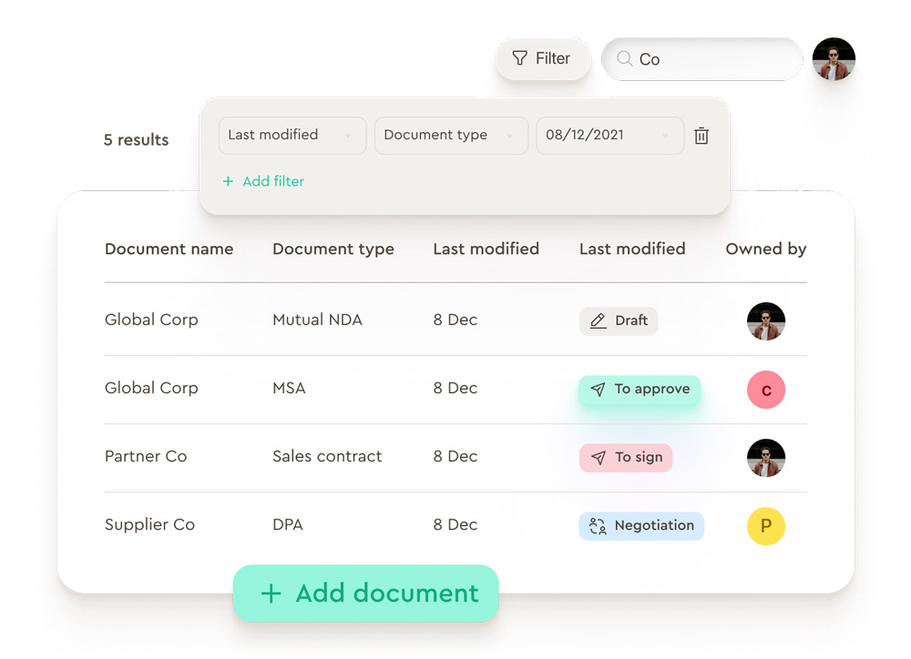Click the yellow P owner avatar
This screenshot has height=659, width=911.
coord(765,526)
